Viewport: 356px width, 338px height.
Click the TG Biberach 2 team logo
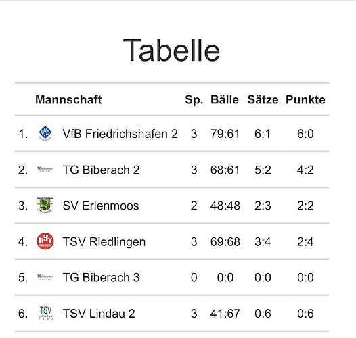click(45, 169)
